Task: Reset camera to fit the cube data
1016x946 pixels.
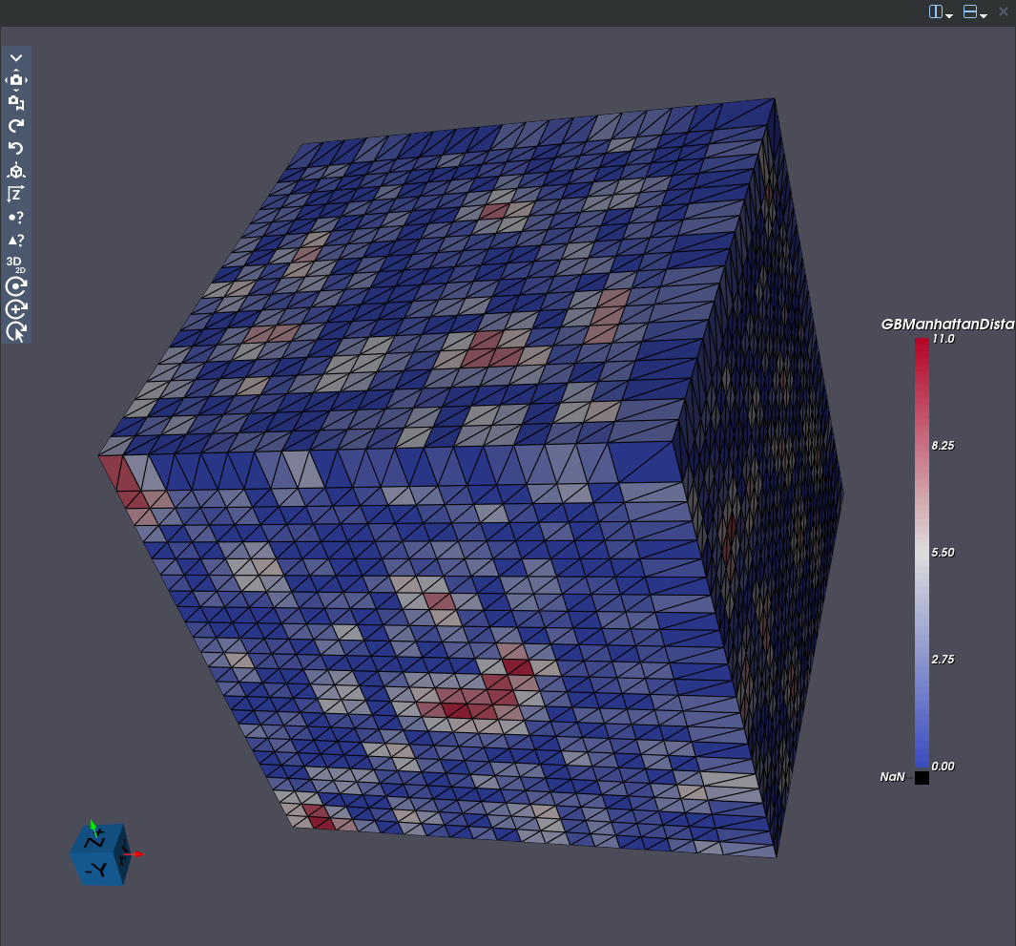Action: point(16,172)
